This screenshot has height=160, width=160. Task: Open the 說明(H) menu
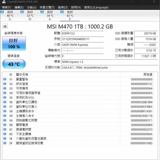tap(76, 7)
